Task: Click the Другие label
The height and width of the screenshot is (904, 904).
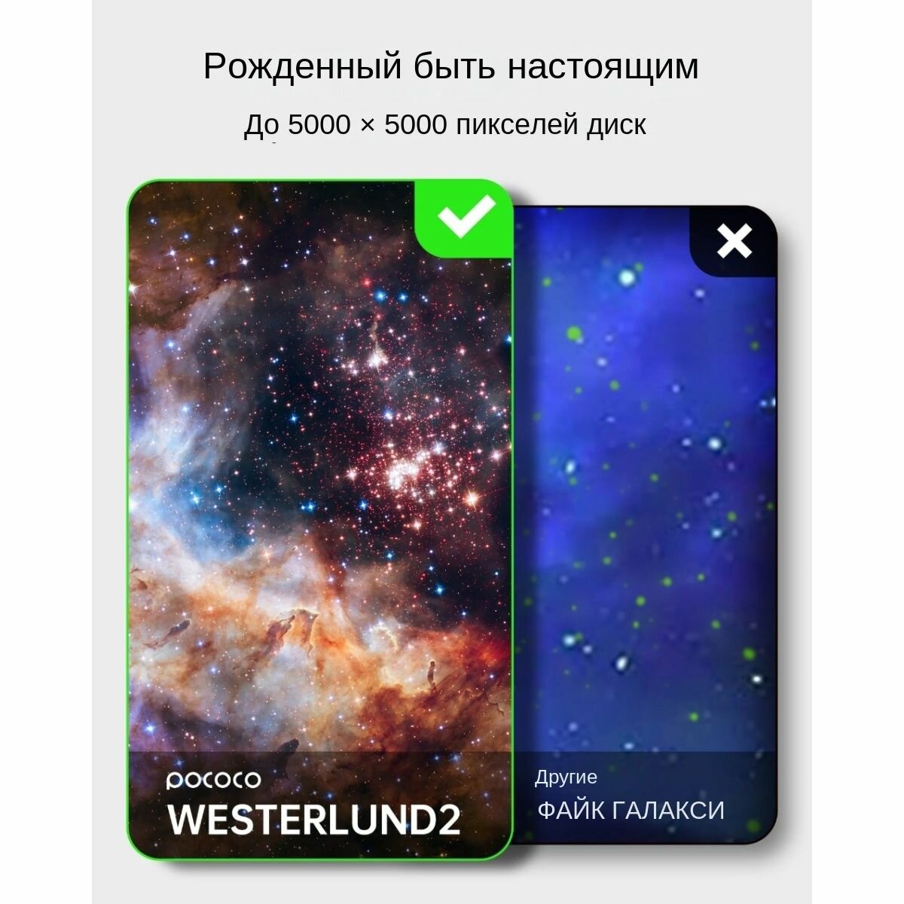Action: (x=566, y=777)
